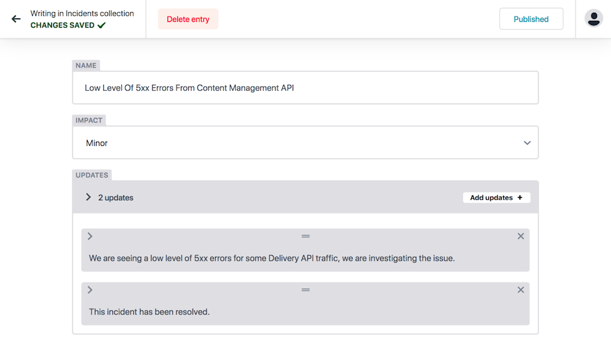Edit the Name input field
Screen dimensions: 611x351
305,87
